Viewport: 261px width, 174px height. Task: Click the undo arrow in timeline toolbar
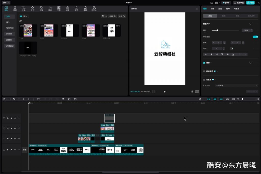pos(14,99)
